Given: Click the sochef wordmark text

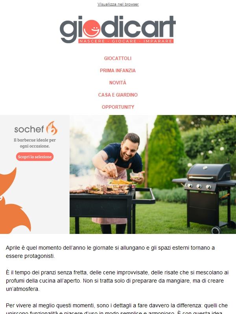Looking at the screenshot, I should coord(29,130).
